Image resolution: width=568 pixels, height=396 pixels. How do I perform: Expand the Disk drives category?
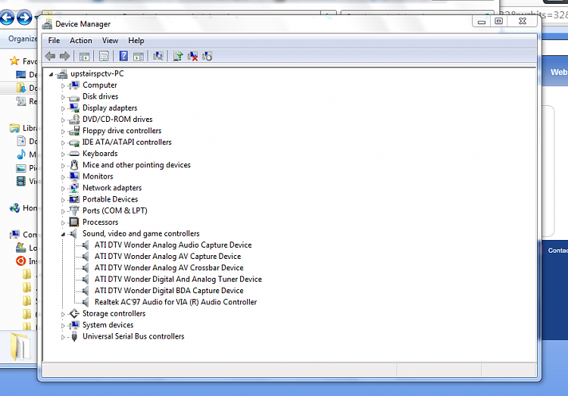pos(63,97)
